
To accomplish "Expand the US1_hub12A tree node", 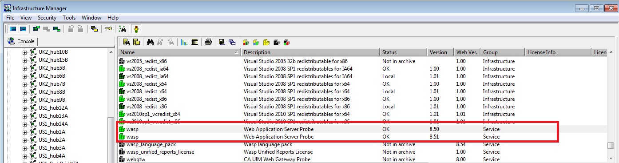I will [25, 108].
